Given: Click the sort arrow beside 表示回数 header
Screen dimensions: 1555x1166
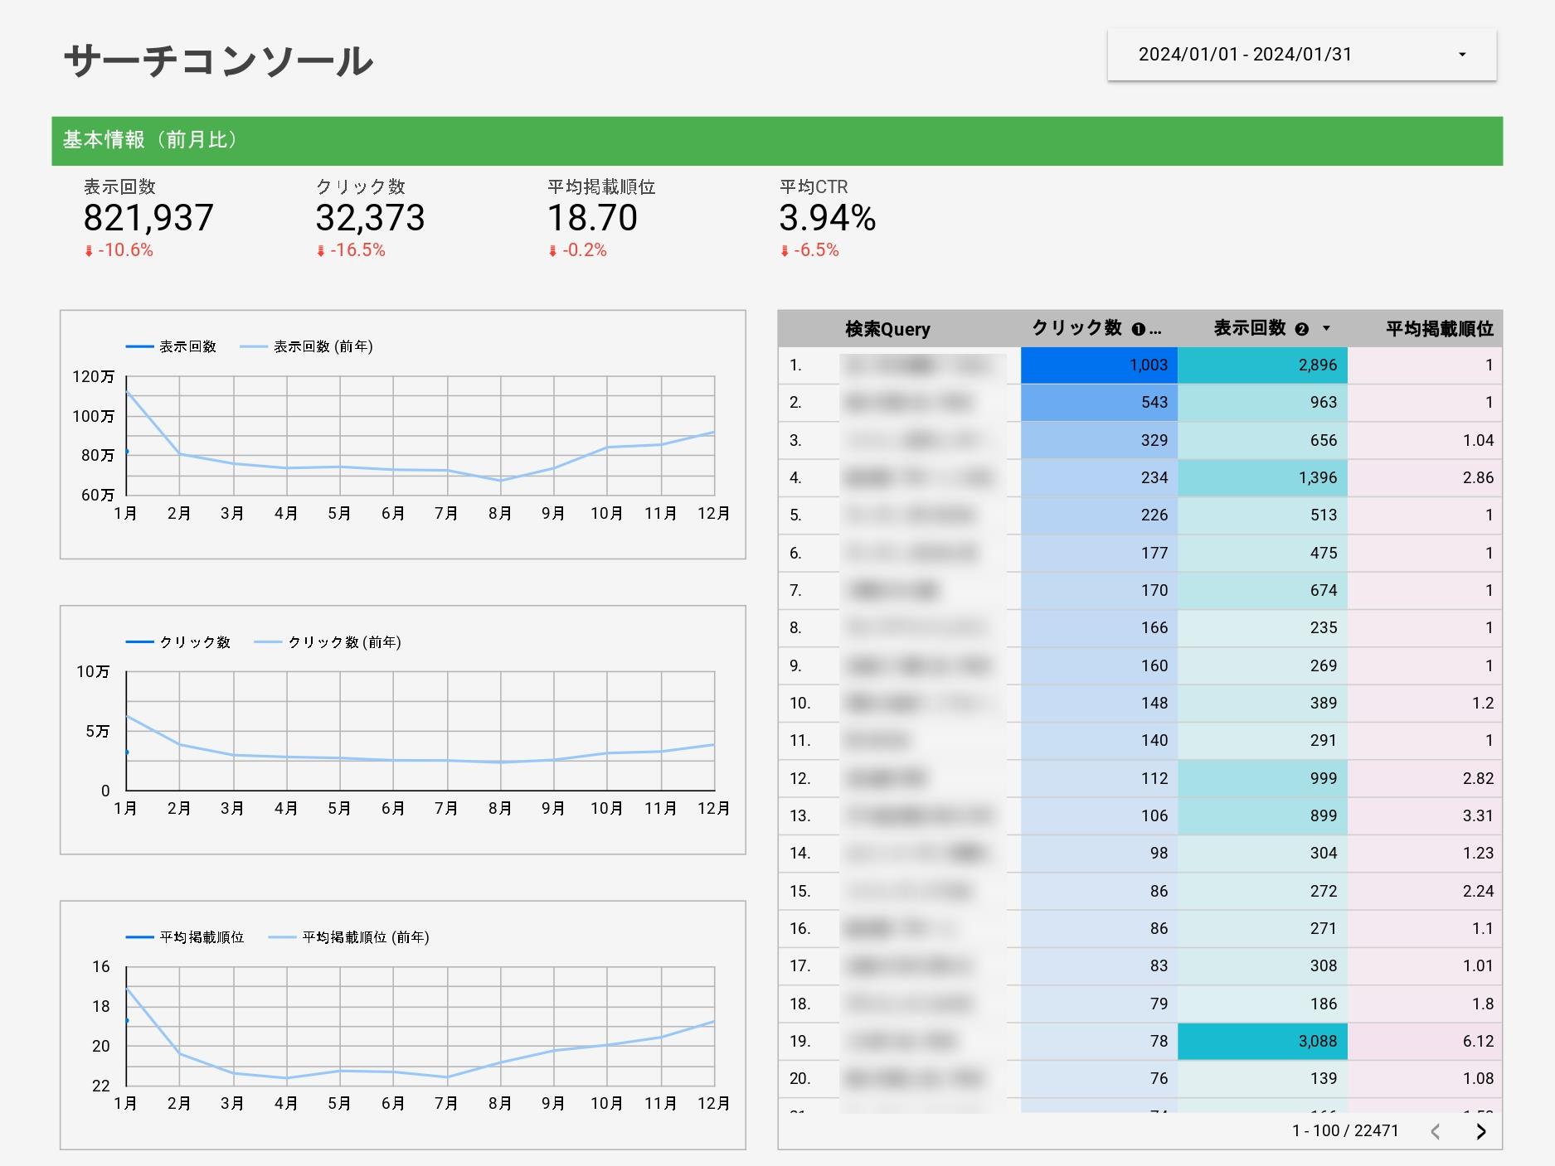Looking at the screenshot, I should tap(1326, 328).
